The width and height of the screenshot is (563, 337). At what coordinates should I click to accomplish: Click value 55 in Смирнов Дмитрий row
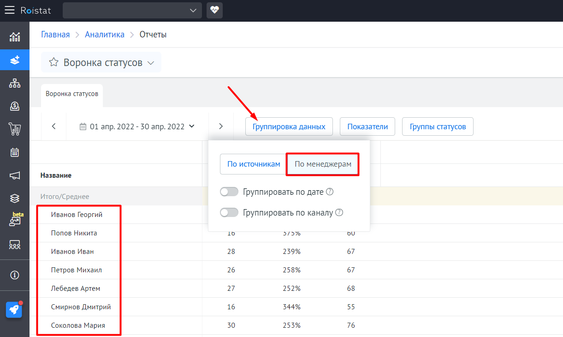(x=351, y=307)
